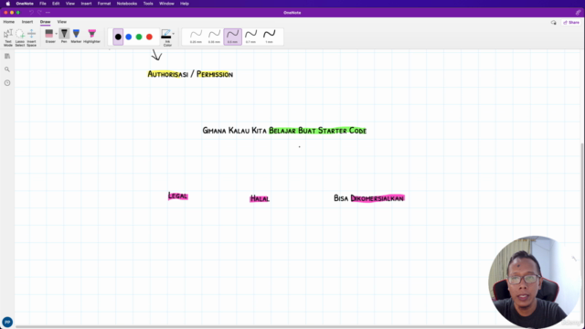This screenshot has height=329, width=585.
Task: Choose green ink color
Action: tap(139, 37)
